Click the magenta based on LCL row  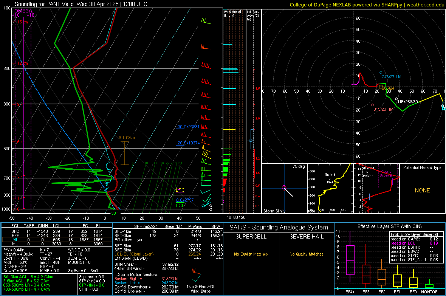coord(414,243)
